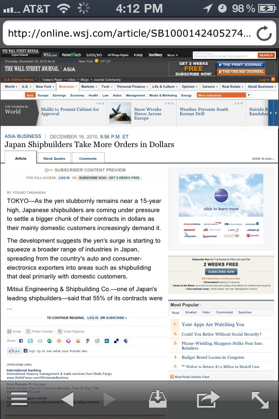
Task: Open 'Maliki to Present Cabinet for Approval'
Action: point(70,111)
